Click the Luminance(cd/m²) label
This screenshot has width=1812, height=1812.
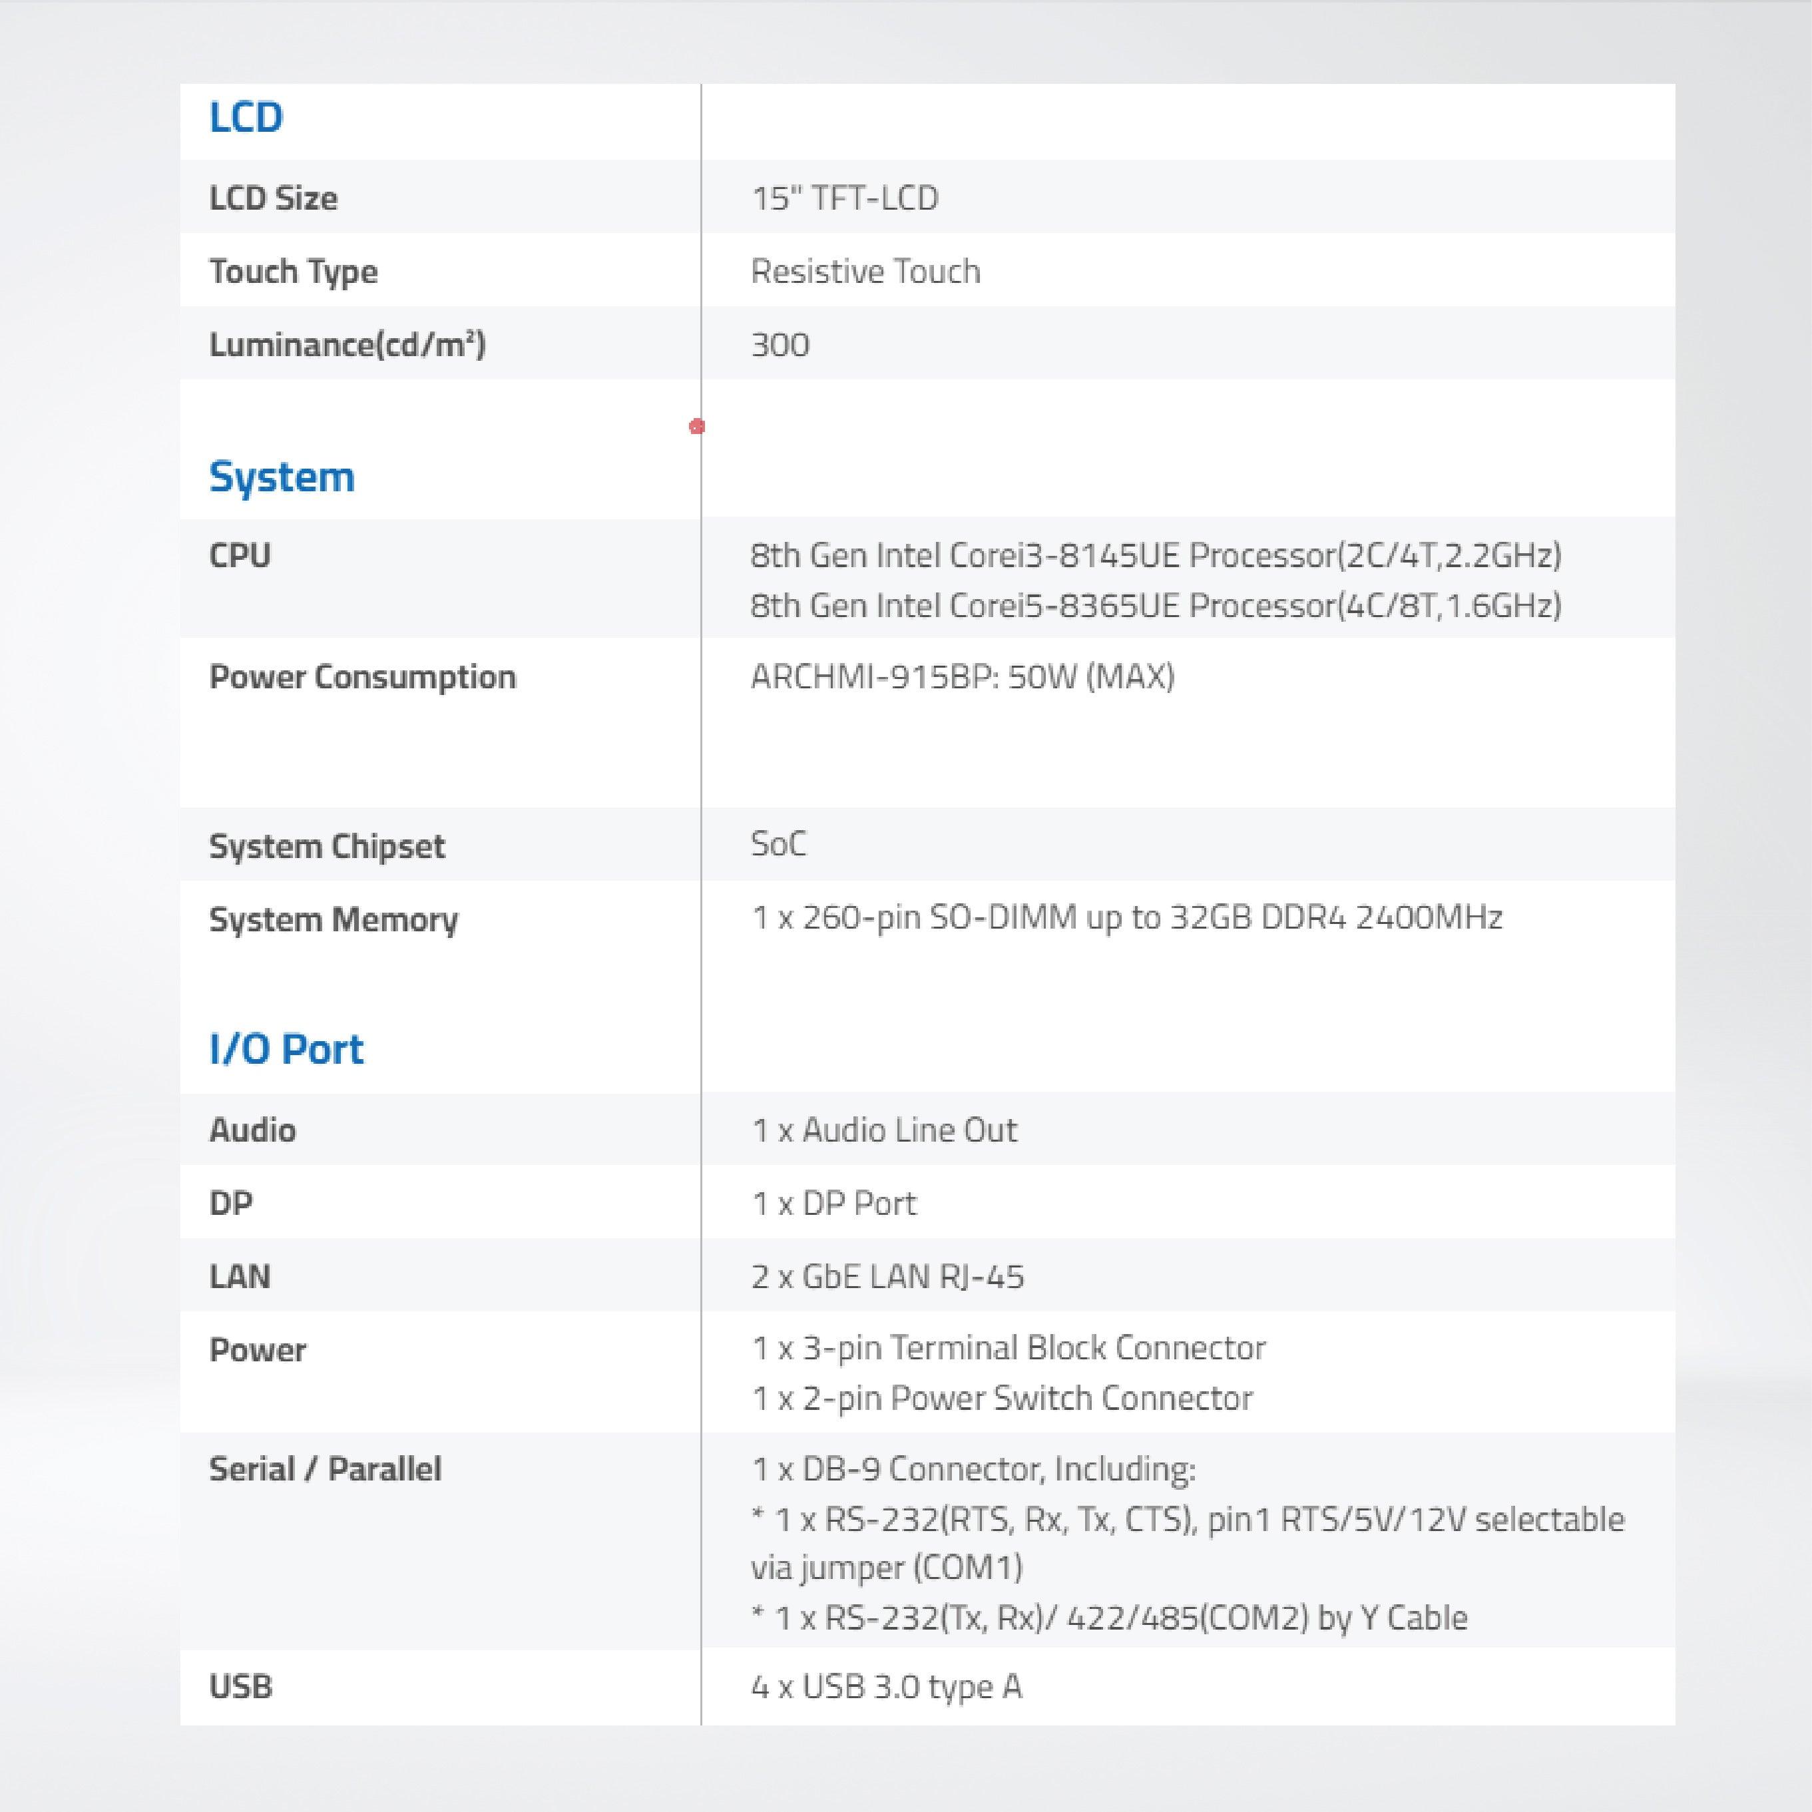point(347,344)
